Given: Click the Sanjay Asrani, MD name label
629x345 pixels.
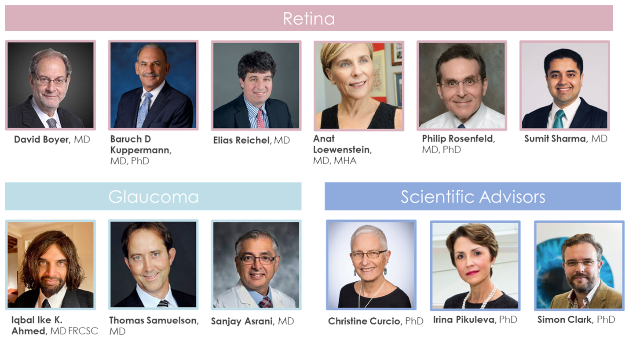Looking at the screenshot, I should [252, 321].
